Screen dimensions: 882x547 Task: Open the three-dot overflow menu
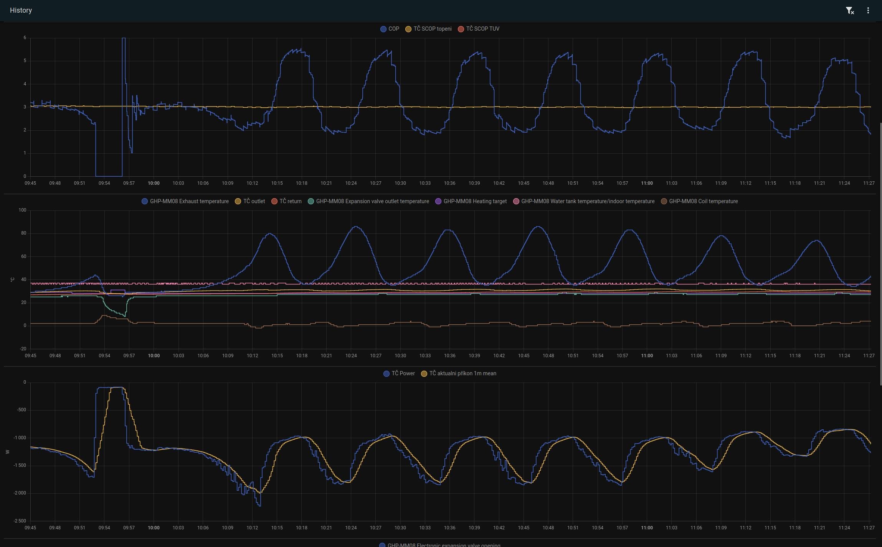[x=868, y=11]
